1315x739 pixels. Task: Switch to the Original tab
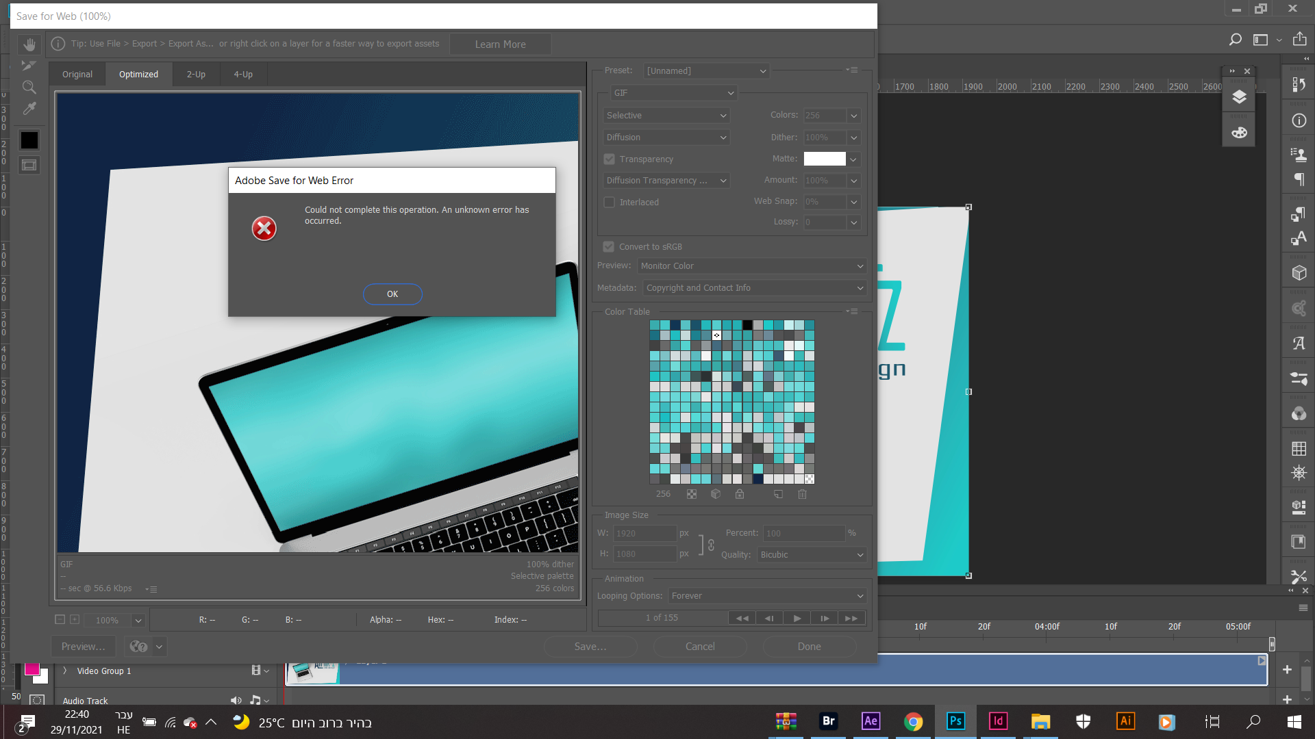tap(77, 74)
